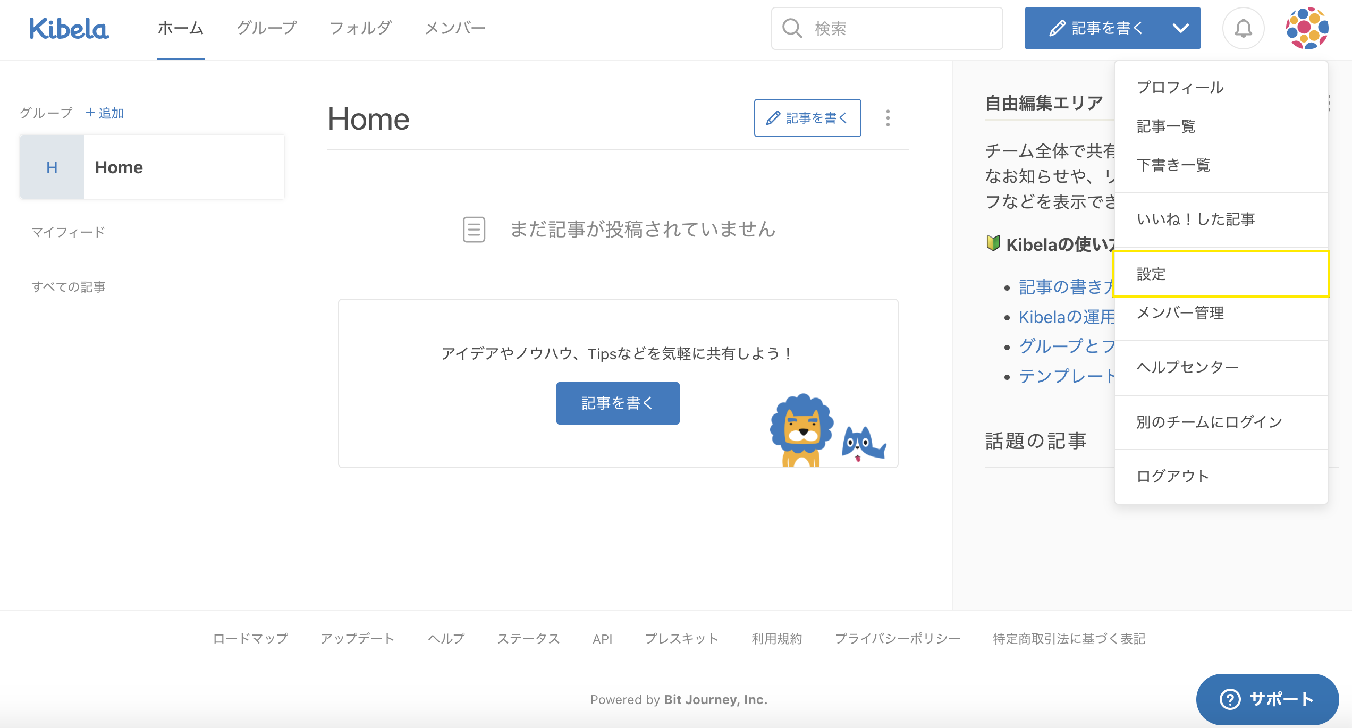Switch to the フォルダ tab
The image size is (1352, 728).
tap(360, 29)
